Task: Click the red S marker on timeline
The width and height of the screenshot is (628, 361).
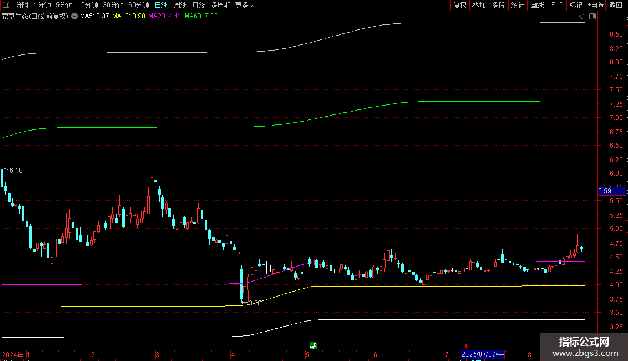Action: pos(466,347)
